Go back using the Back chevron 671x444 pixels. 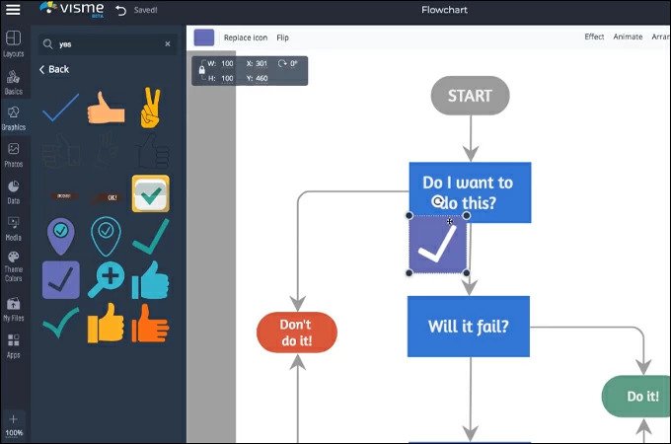click(x=54, y=69)
